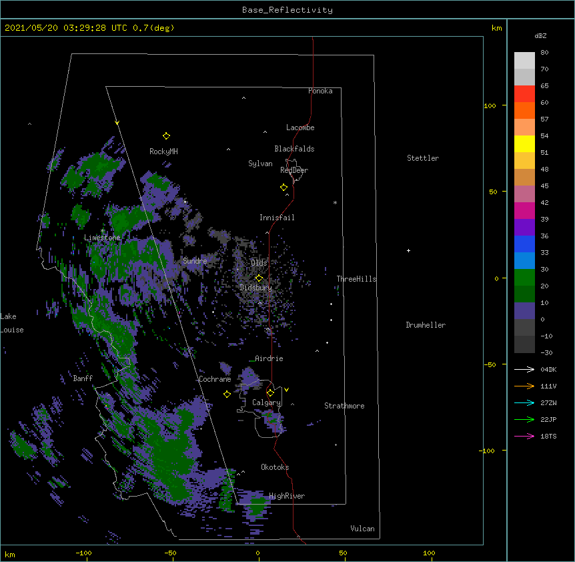This screenshot has height=562, width=575.
Task: Select the yellow 54 dBZ color swatch
Action: pos(524,144)
